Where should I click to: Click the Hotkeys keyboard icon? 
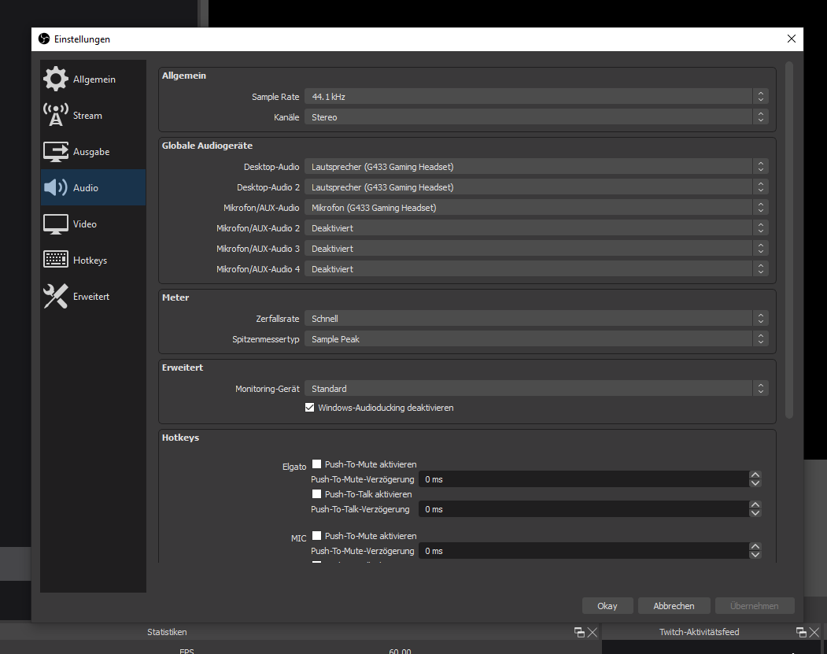56,260
